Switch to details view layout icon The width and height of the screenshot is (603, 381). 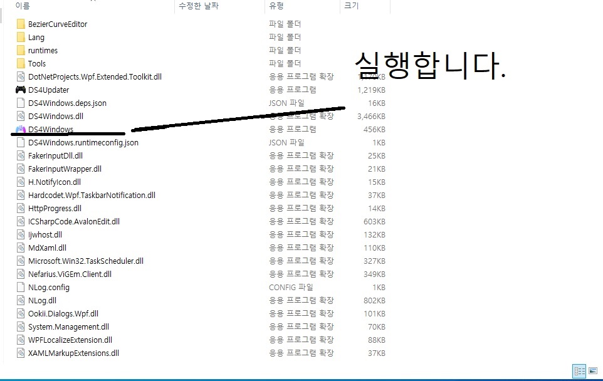tap(580, 371)
